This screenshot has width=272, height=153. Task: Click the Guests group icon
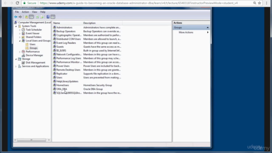point(54,47)
